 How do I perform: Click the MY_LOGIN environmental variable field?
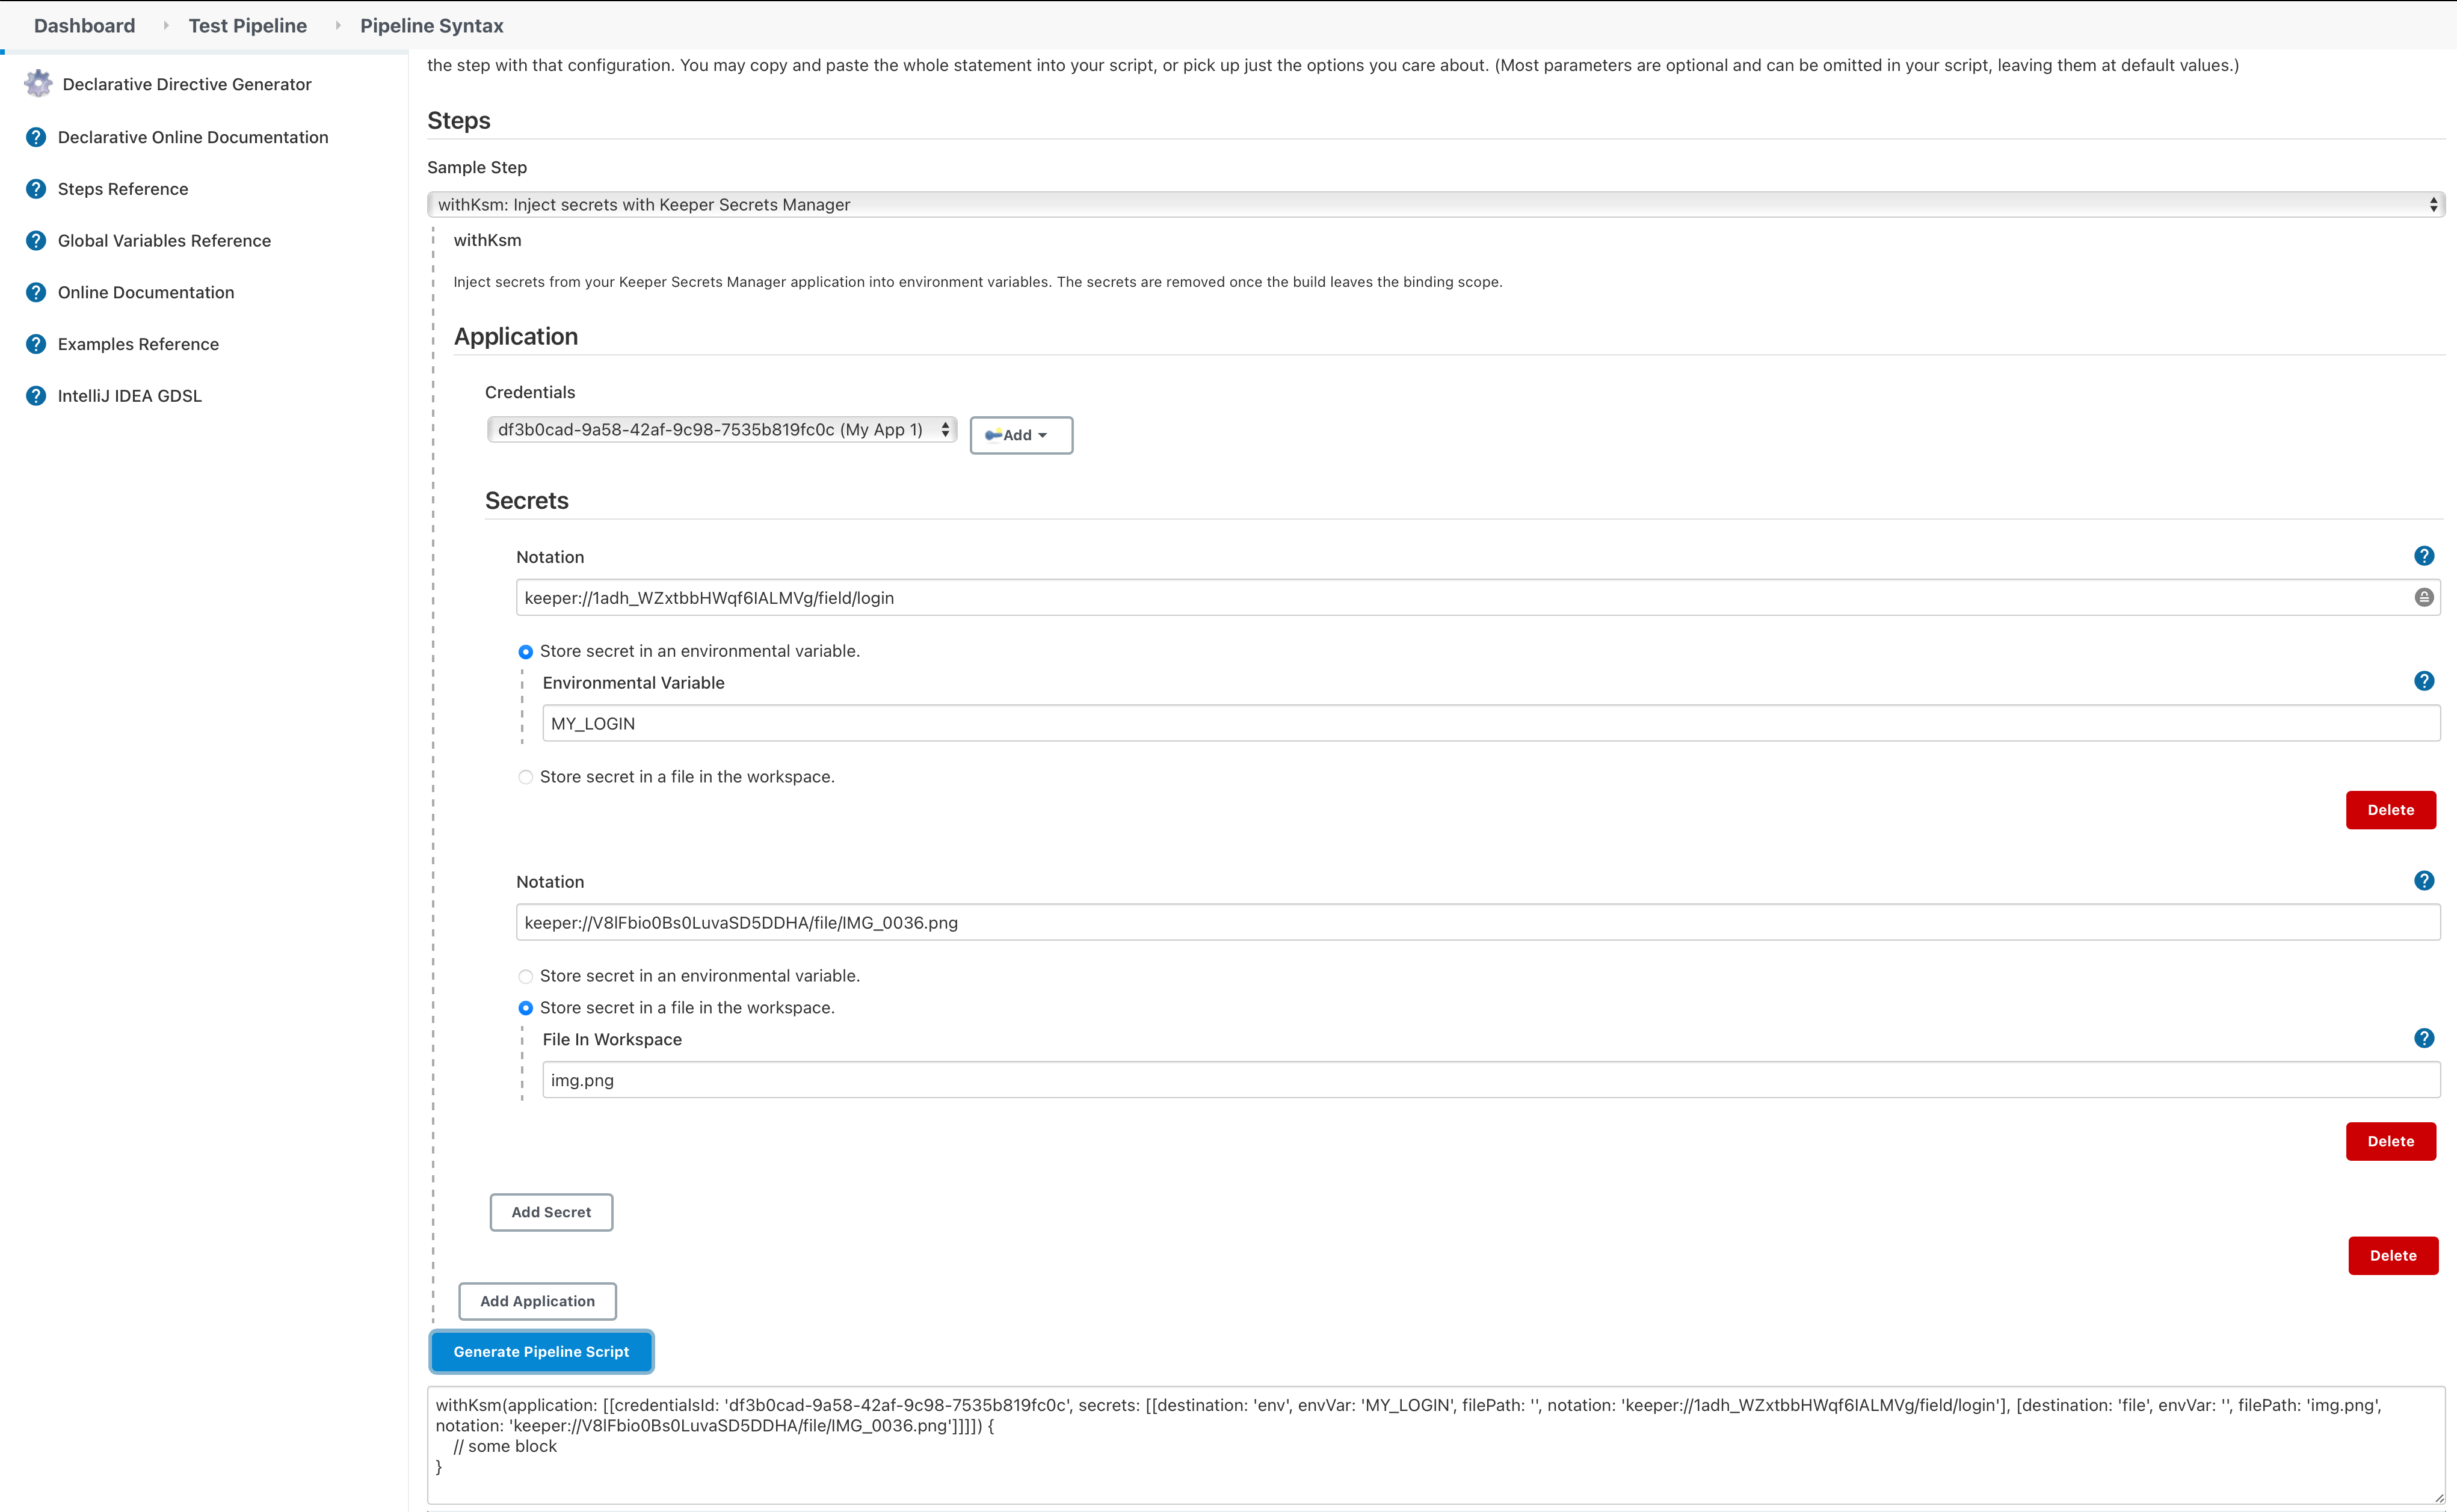coord(1490,723)
